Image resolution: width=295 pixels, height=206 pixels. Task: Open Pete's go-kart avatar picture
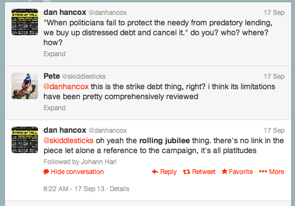click(x=25, y=86)
